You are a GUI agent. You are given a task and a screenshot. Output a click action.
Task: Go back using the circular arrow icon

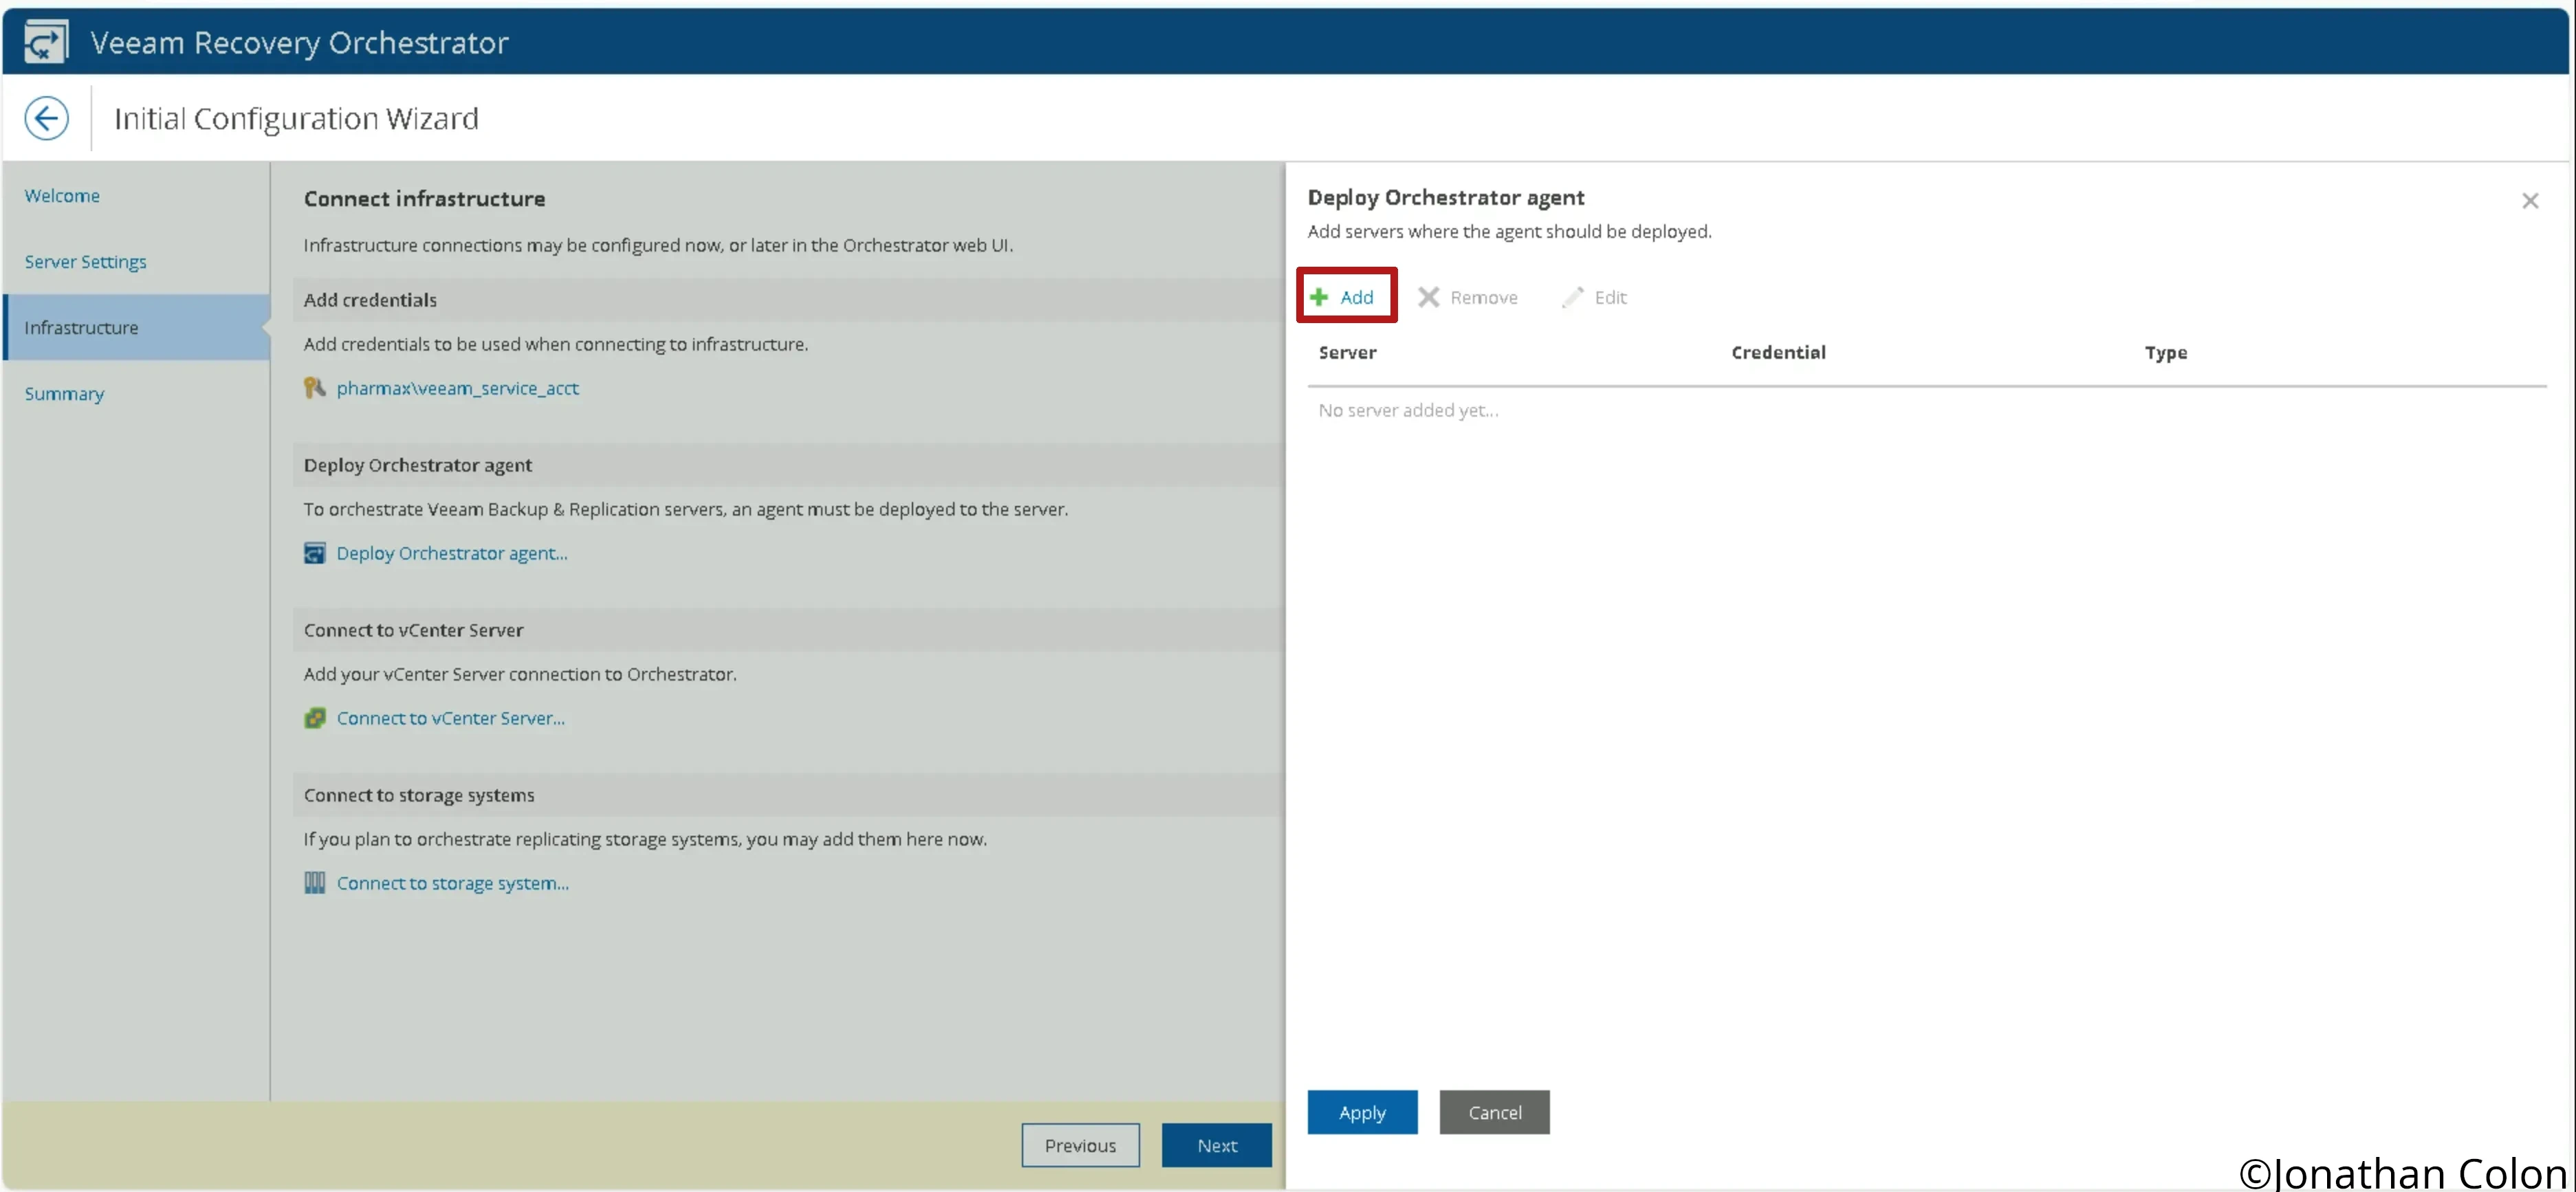click(x=46, y=119)
